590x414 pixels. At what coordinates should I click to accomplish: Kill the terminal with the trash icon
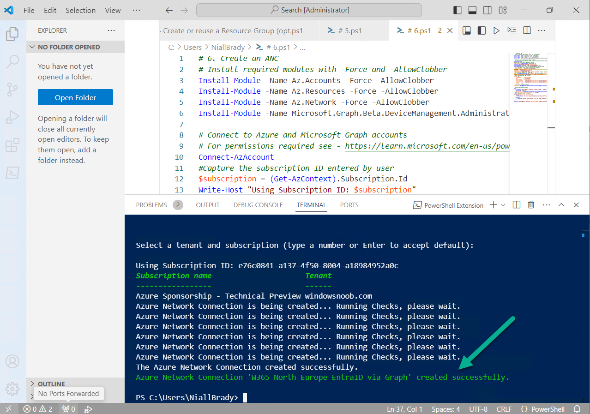(x=531, y=205)
